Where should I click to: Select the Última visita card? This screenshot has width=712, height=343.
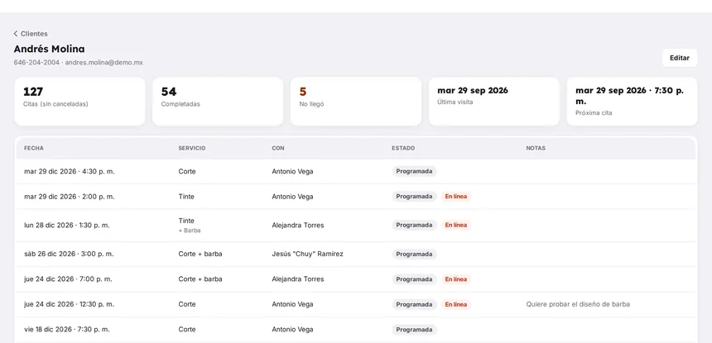tap(494, 101)
